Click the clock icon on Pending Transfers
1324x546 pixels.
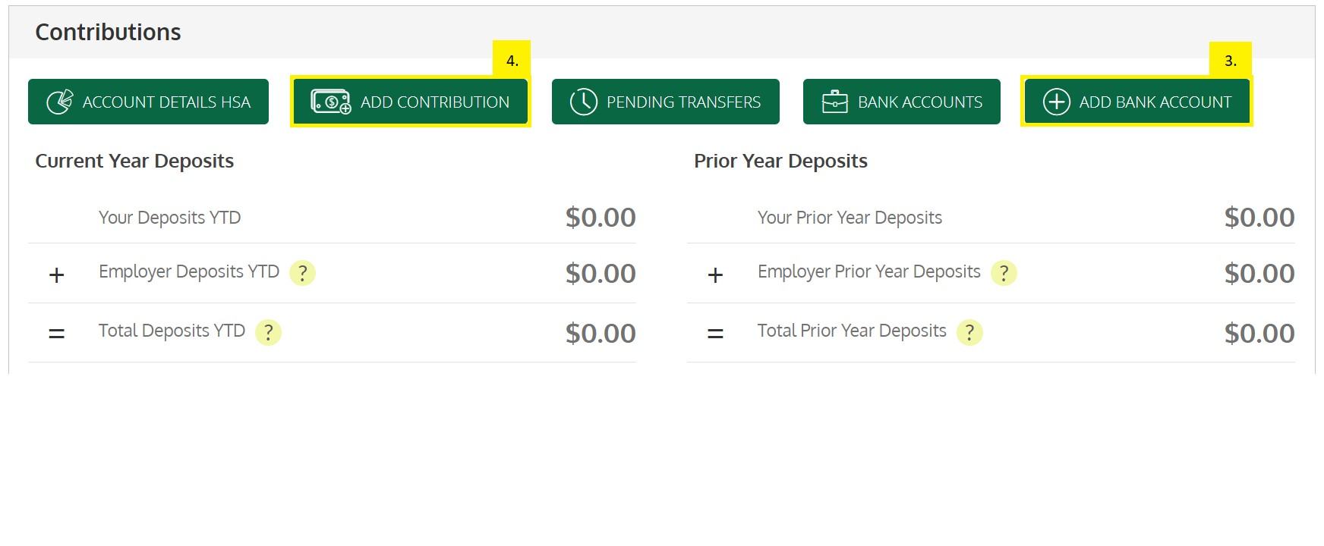click(x=583, y=102)
